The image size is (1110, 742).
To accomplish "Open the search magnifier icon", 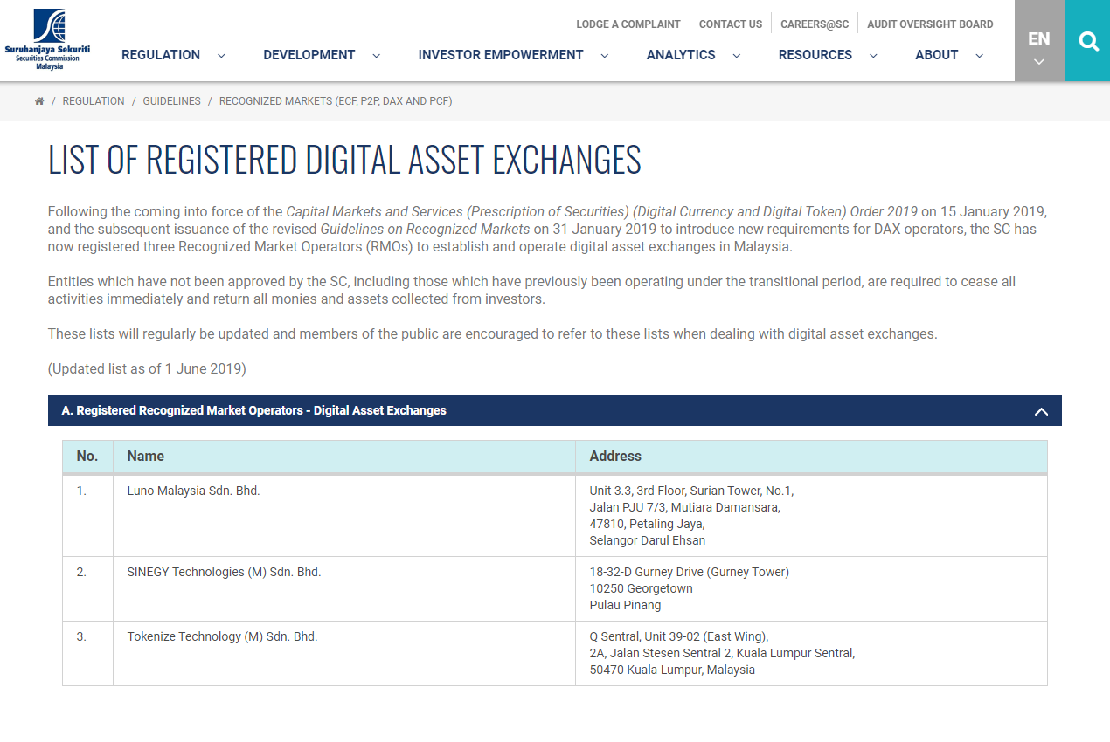I will 1088,41.
